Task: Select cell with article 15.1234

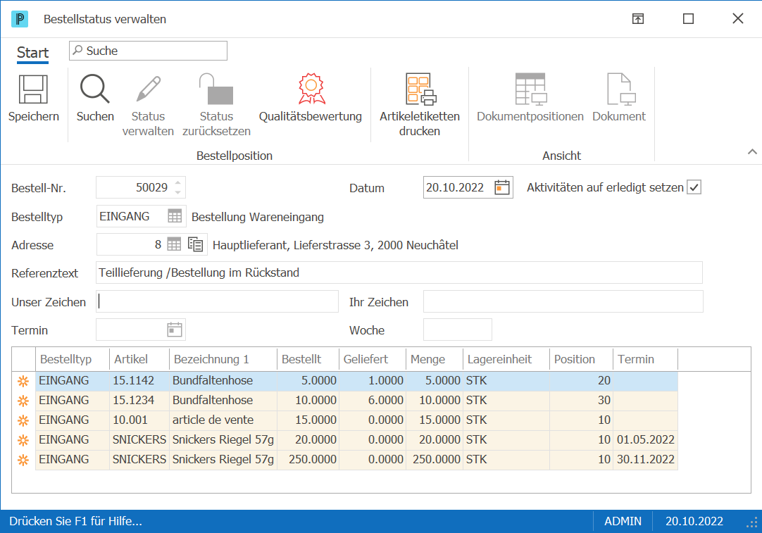Action: 139,401
